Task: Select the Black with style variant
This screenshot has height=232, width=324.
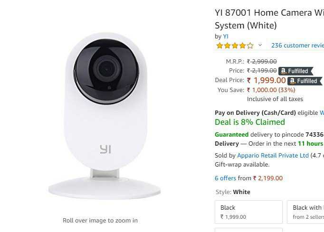Action: point(305,212)
